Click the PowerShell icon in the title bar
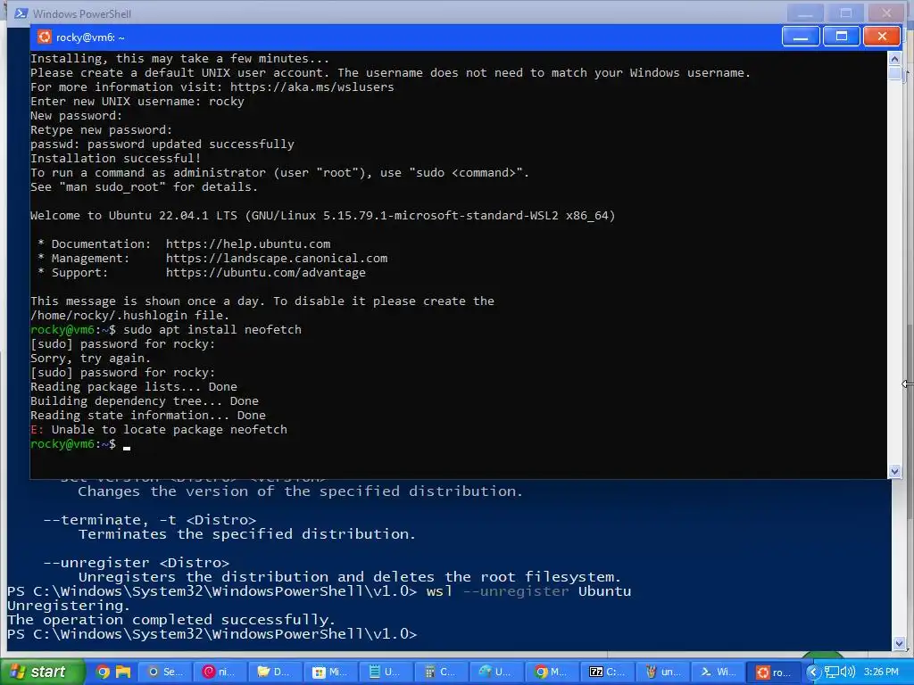 pyautogui.click(x=21, y=12)
